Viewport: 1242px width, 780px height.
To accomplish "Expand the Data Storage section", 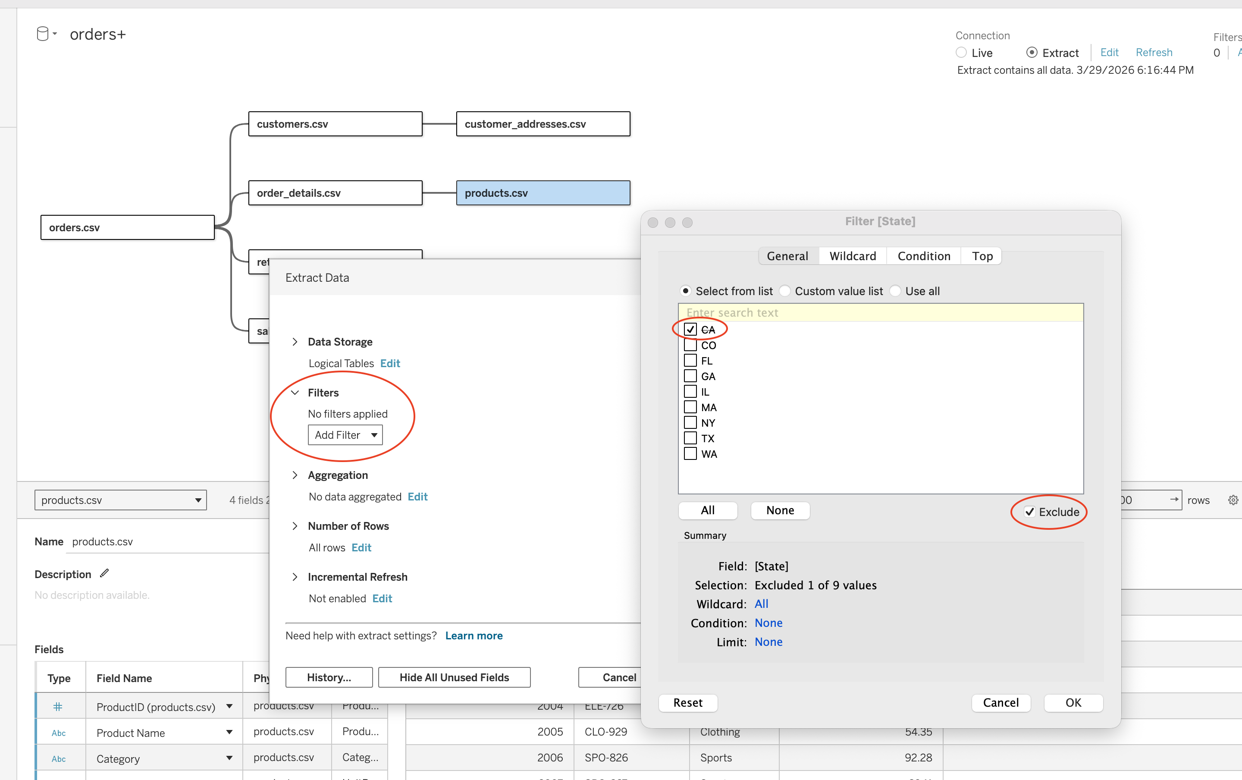I will 295,342.
